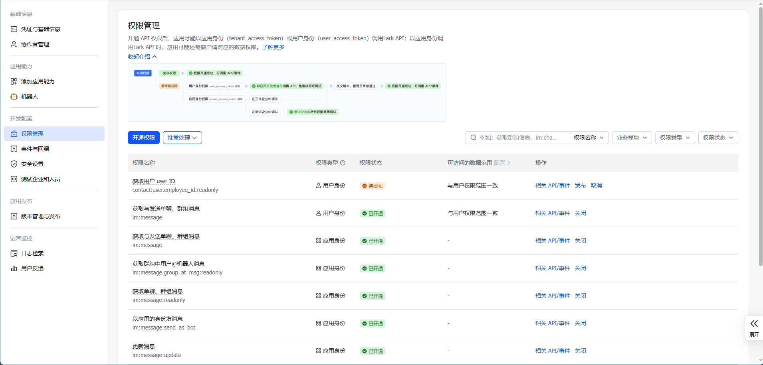763x365 pixels.
Task: Click 发布 for contact:user.employee_id permission
Action: [580, 185]
